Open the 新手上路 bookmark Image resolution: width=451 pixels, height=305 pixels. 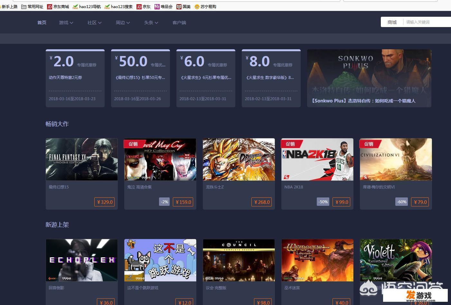[9, 6]
